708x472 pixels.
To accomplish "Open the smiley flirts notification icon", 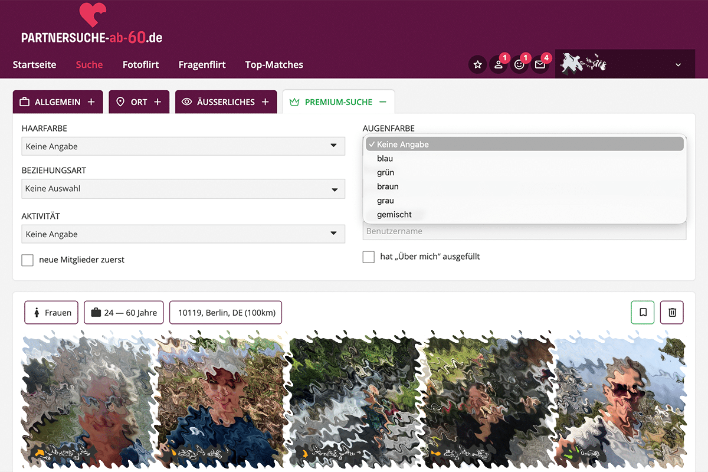I will (519, 65).
